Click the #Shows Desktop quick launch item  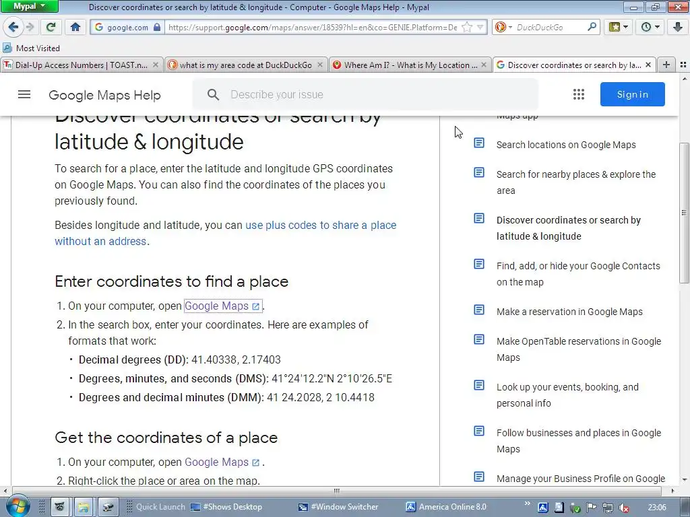(x=226, y=507)
